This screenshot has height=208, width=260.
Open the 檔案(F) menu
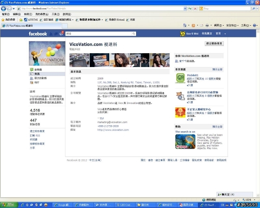[6, 14]
